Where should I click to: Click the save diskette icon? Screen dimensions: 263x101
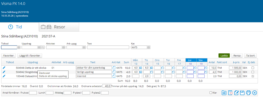tap(242, 92)
